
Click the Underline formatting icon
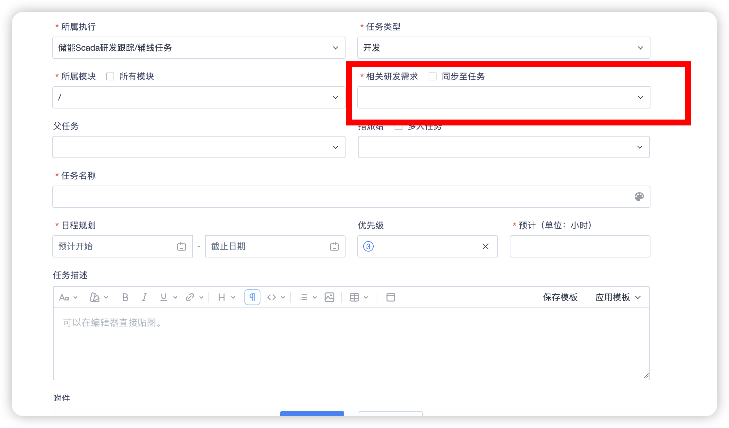pyautogui.click(x=164, y=297)
